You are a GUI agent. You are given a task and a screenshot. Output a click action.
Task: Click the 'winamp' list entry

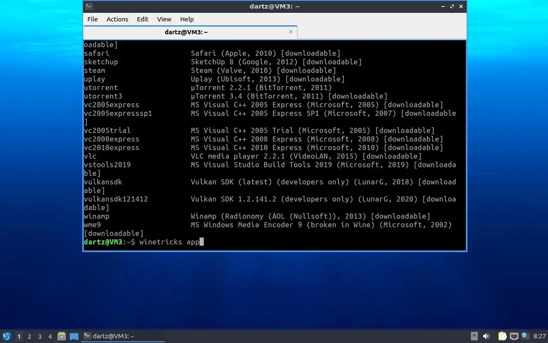point(96,216)
